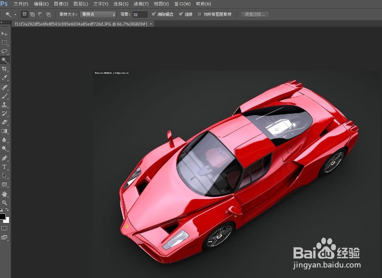Select the Hand tool
The width and height of the screenshot is (382, 278).
[4, 194]
